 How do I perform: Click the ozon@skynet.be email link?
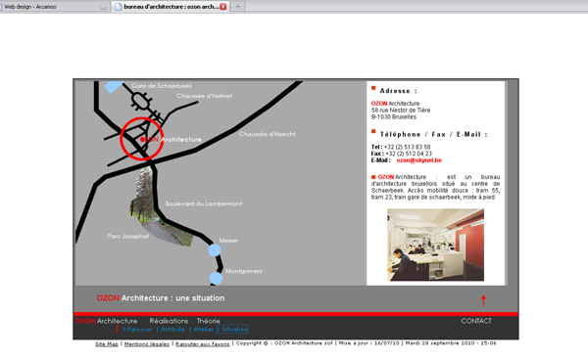coord(418,160)
